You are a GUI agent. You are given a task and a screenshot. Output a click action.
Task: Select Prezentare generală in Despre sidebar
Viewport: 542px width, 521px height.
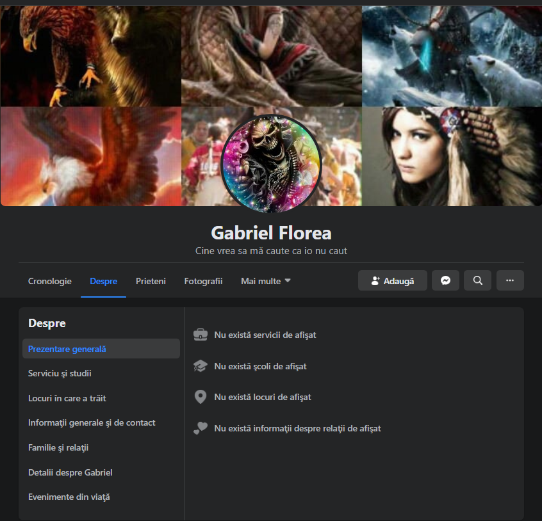101,349
